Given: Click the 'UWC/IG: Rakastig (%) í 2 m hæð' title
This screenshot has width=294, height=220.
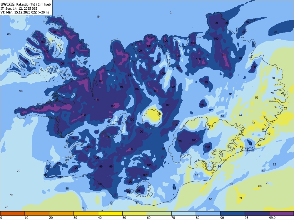Looking at the screenshot, I should click(x=26, y=4).
